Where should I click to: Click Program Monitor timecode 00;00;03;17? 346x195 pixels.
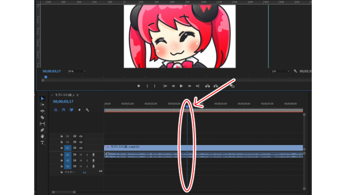click(52, 71)
